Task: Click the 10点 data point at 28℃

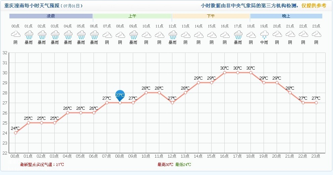Action: pos(146,93)
